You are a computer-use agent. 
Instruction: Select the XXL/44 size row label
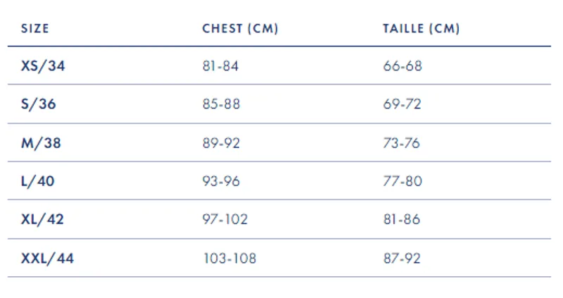point(48,259)
